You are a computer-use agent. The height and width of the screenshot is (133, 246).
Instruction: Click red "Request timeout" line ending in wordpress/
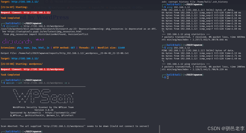[x=32, y=69]
